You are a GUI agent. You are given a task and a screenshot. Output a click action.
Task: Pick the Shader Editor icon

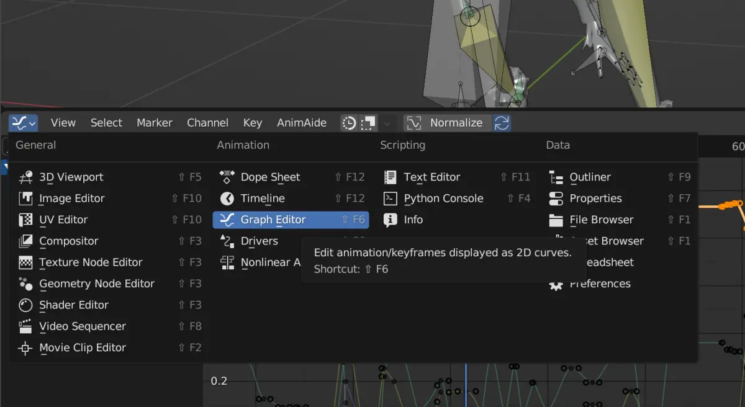(x=25, y=305)
